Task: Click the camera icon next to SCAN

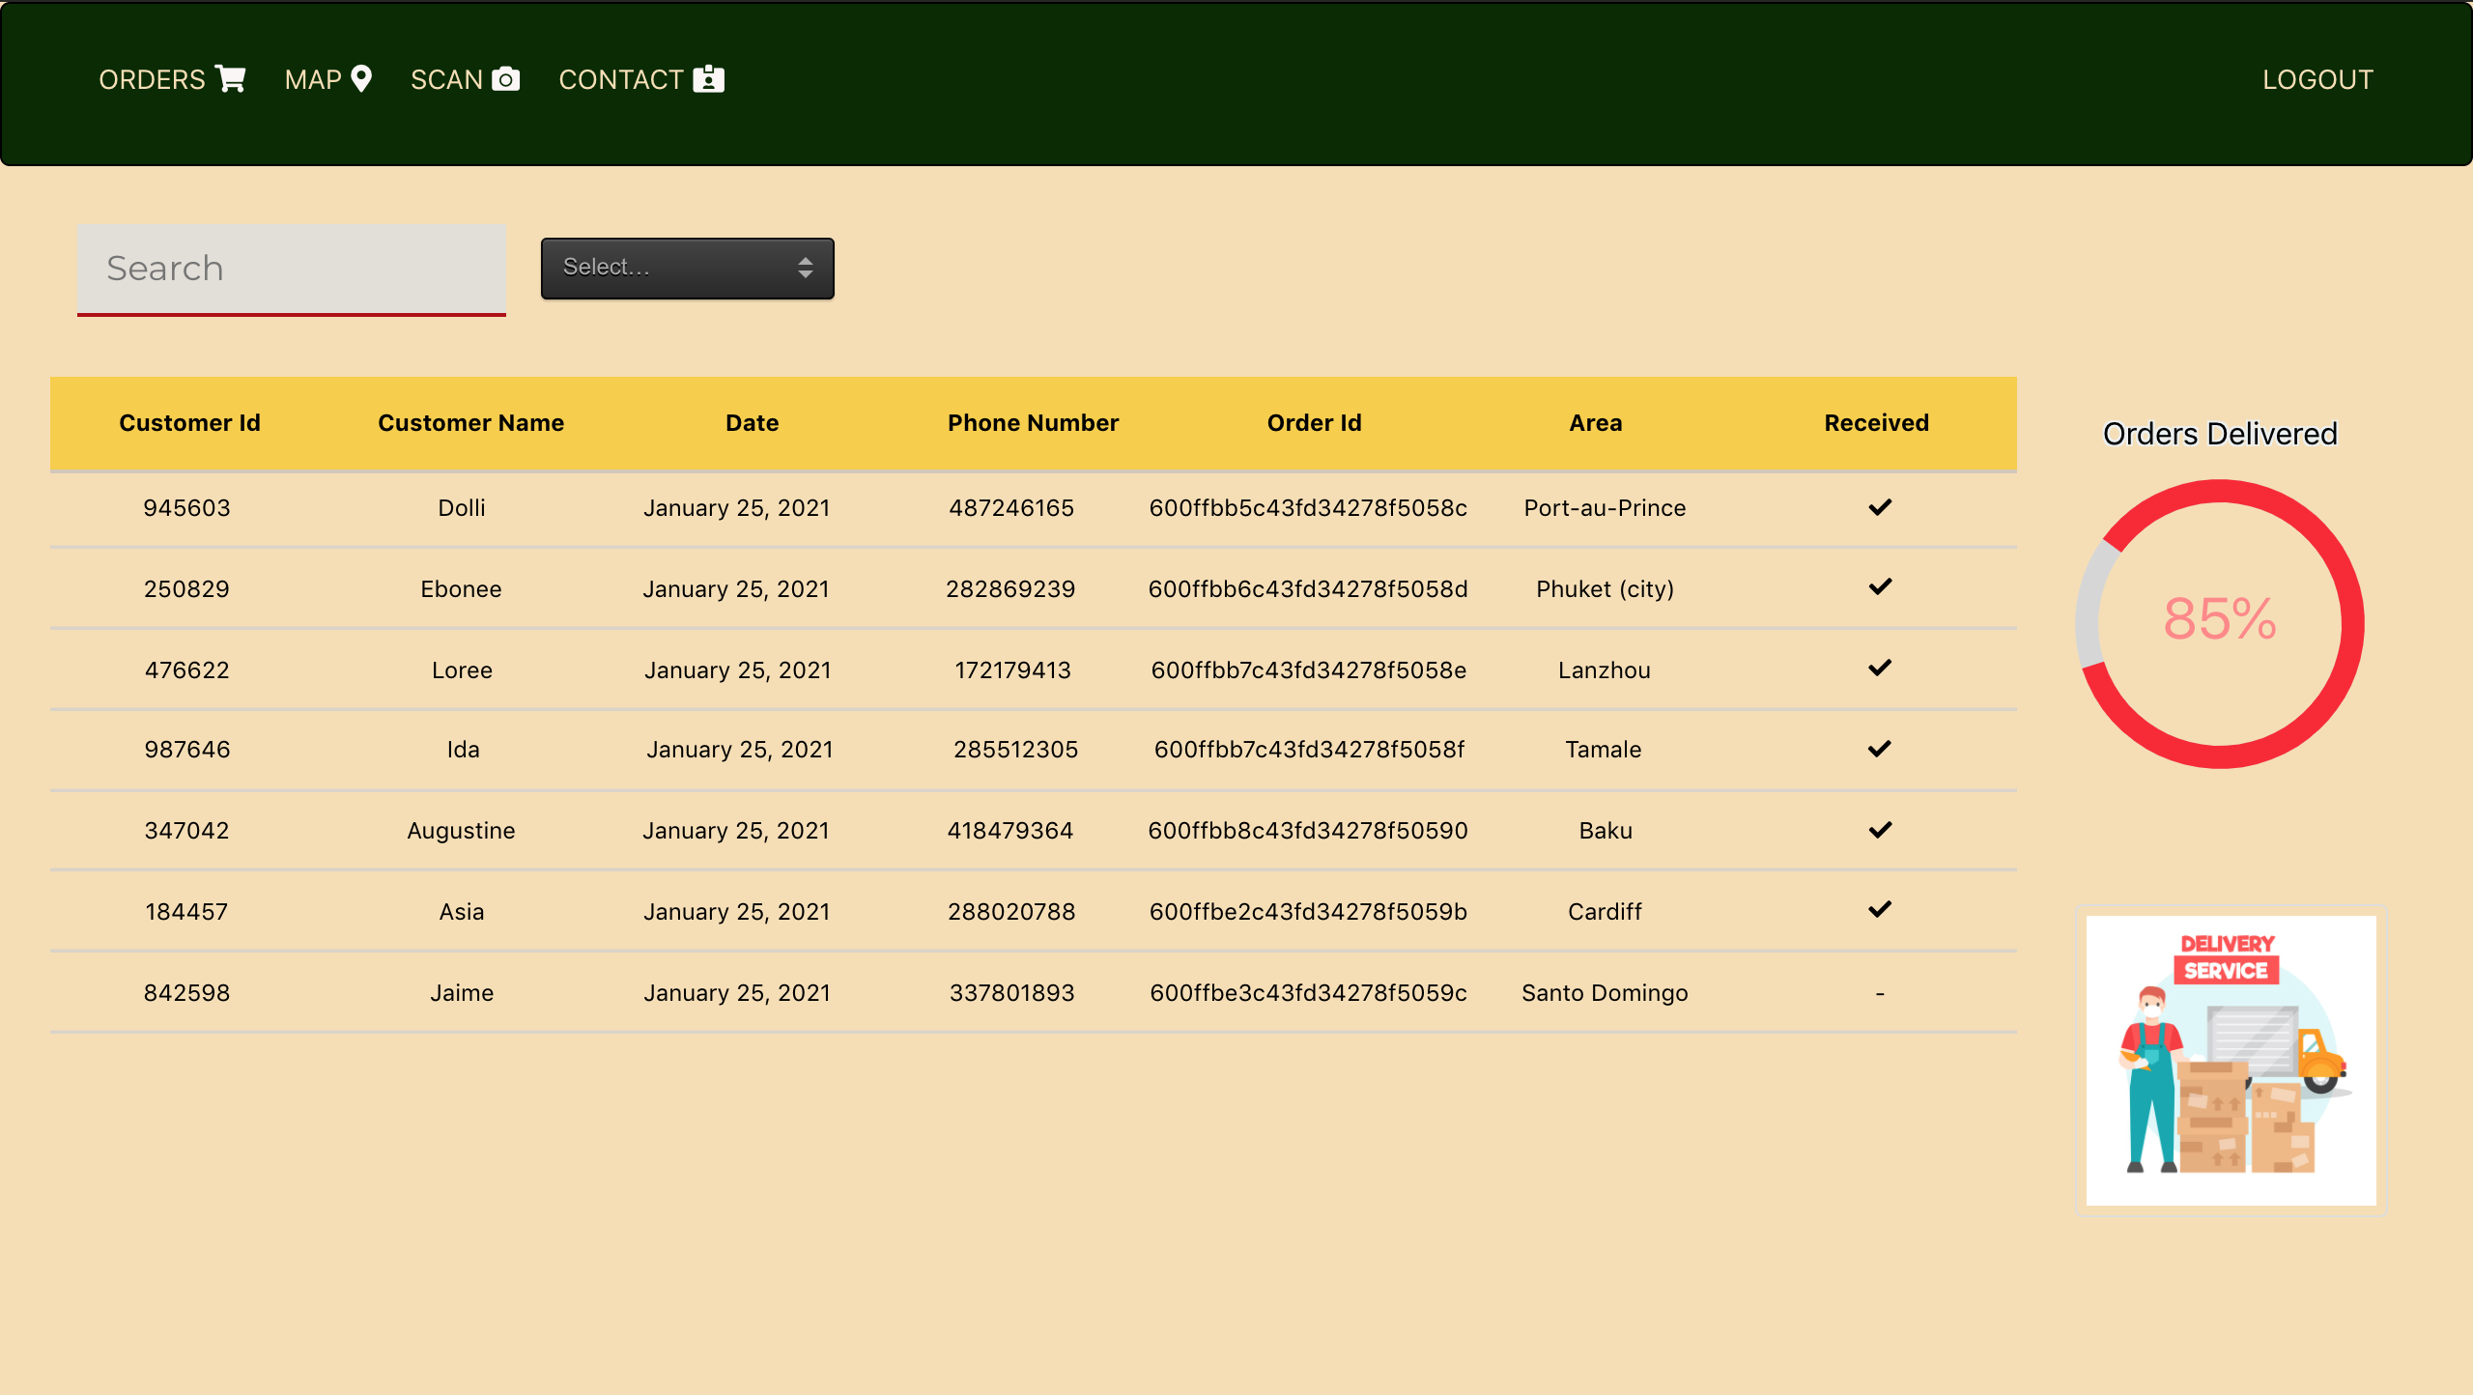Action: coord(505,78)
